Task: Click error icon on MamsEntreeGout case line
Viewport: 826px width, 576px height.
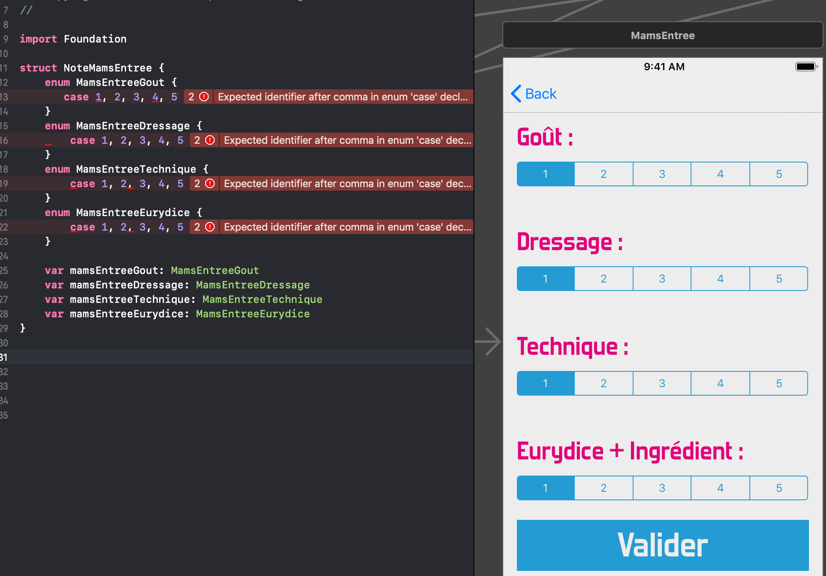Action: pyautogui.click(x=204, y=97)
